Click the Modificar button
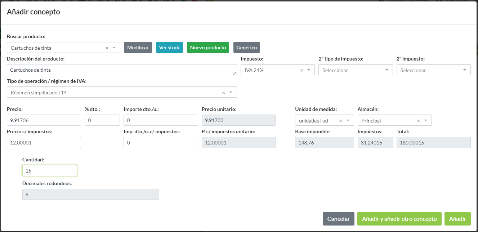This screenshot has height=232, width=478. [x=138, y=48]
